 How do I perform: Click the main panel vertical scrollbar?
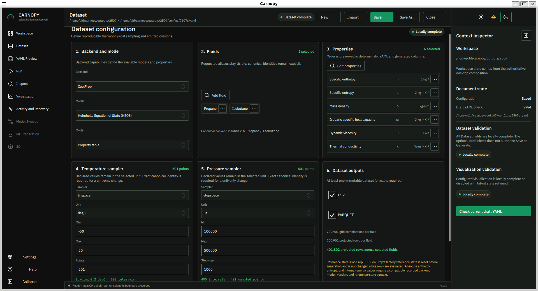[x=449, y=137]
